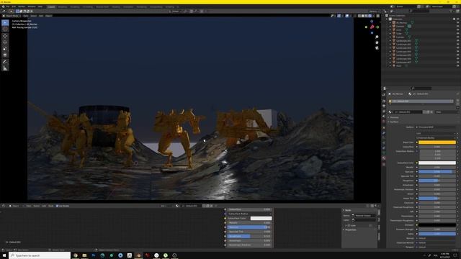Open the GGX distribution dropdown
461x259 pixels.
[436, 133]
